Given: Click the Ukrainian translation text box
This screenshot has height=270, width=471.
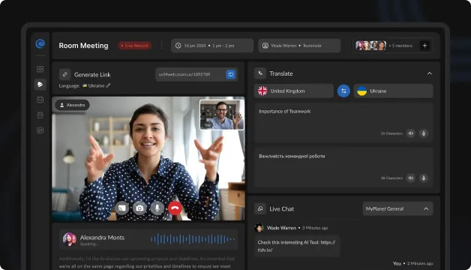Looking at the screenshot, I should point(344,167).
